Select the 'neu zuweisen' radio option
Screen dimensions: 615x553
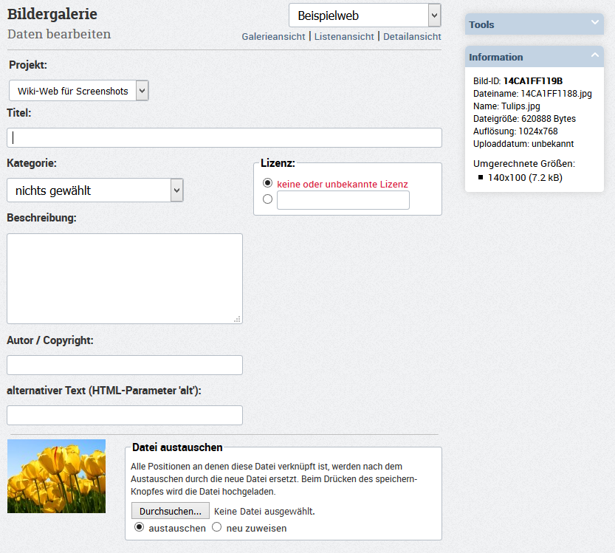tap(216, 527)
